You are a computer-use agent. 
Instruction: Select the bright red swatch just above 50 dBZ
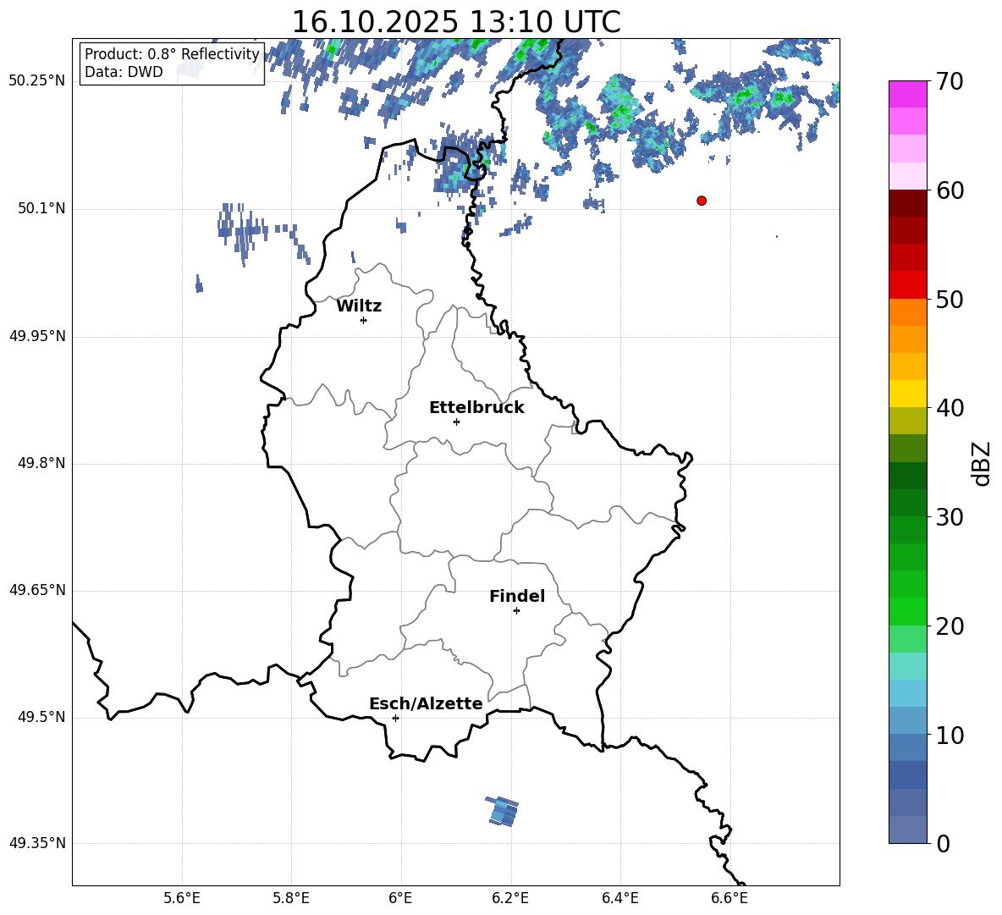908,284
